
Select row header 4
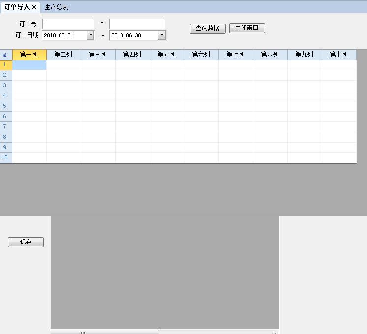[6, 96]
